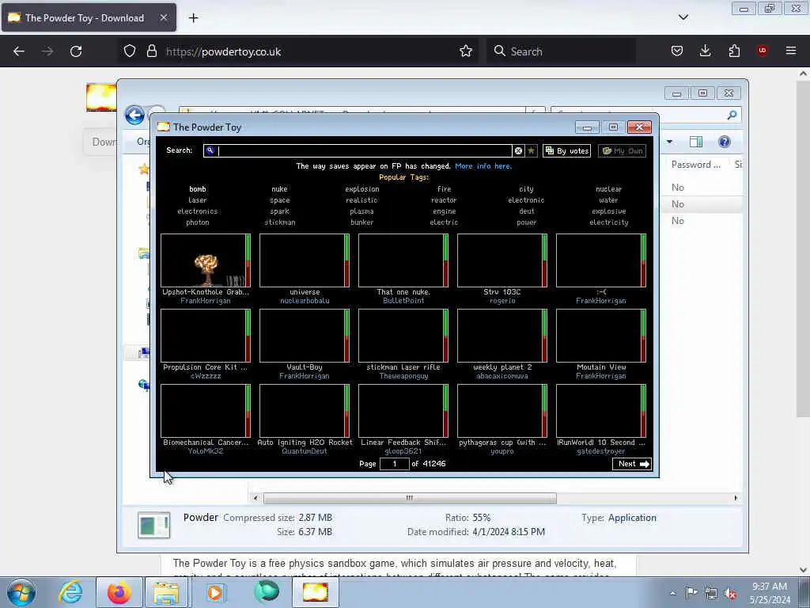Viewport: 810px width, 608px height.
Task: Click the page number input box
Action: click(394, 464)
